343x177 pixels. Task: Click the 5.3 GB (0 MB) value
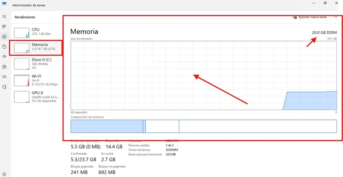click(x=85, y=147)
